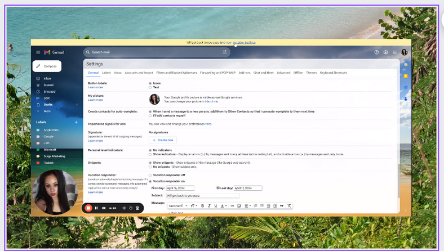Toggle bold formatting in message toolbar
Image resolution: width=444 pixels, height=251 pixels.
pyautogui.click(x=202, y=206)
